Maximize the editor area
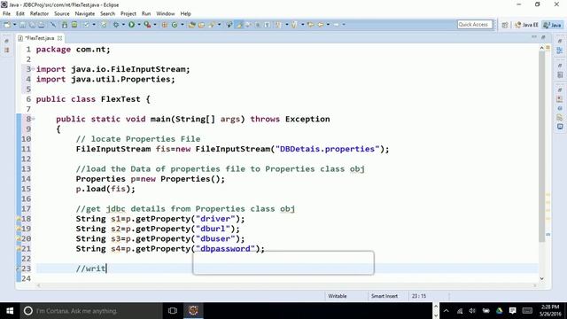 [x=543, y=37]
